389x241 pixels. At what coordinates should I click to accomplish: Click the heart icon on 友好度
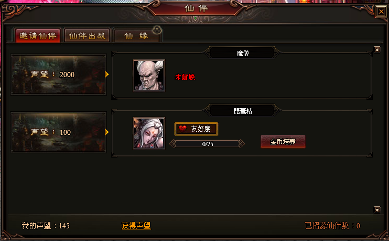pyautogui.click(x=182, y=129)
